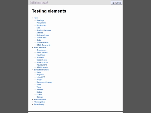Go to Font awesome
The width and height of the screenshot is (151, 113).
(40, 100)
